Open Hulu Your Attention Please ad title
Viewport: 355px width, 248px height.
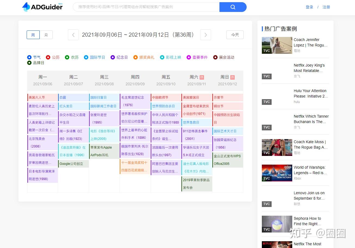[x=311, y=93]
